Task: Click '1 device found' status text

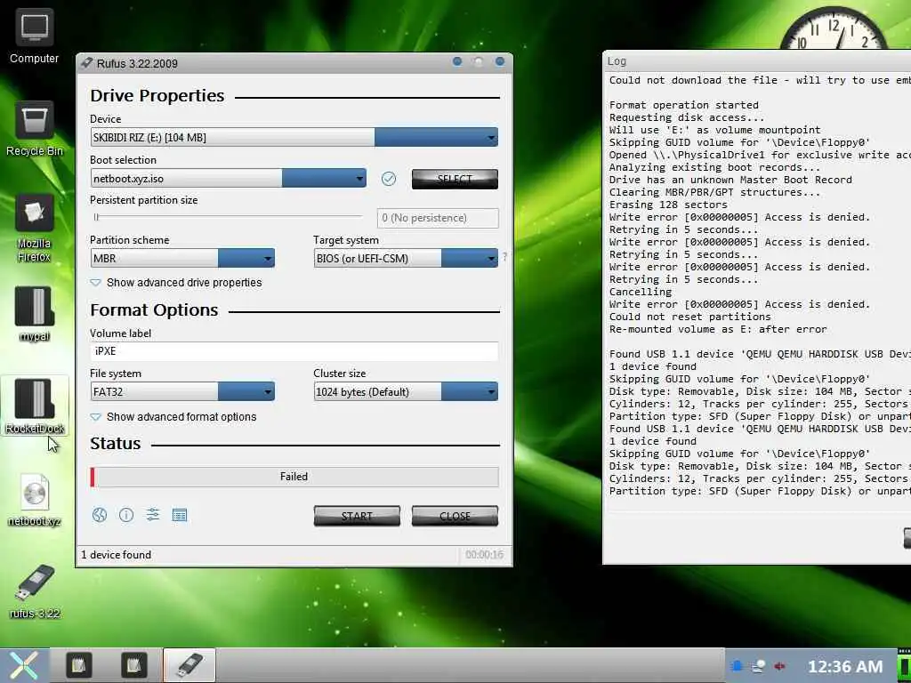Action: (117, 555)
